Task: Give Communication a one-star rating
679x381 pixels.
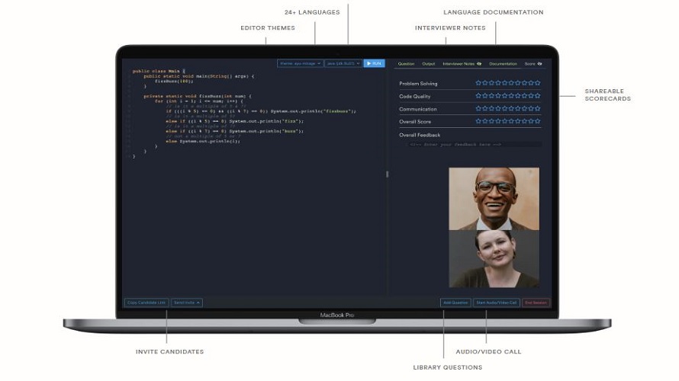Action: pyautogui.click(x=478, y=108)
